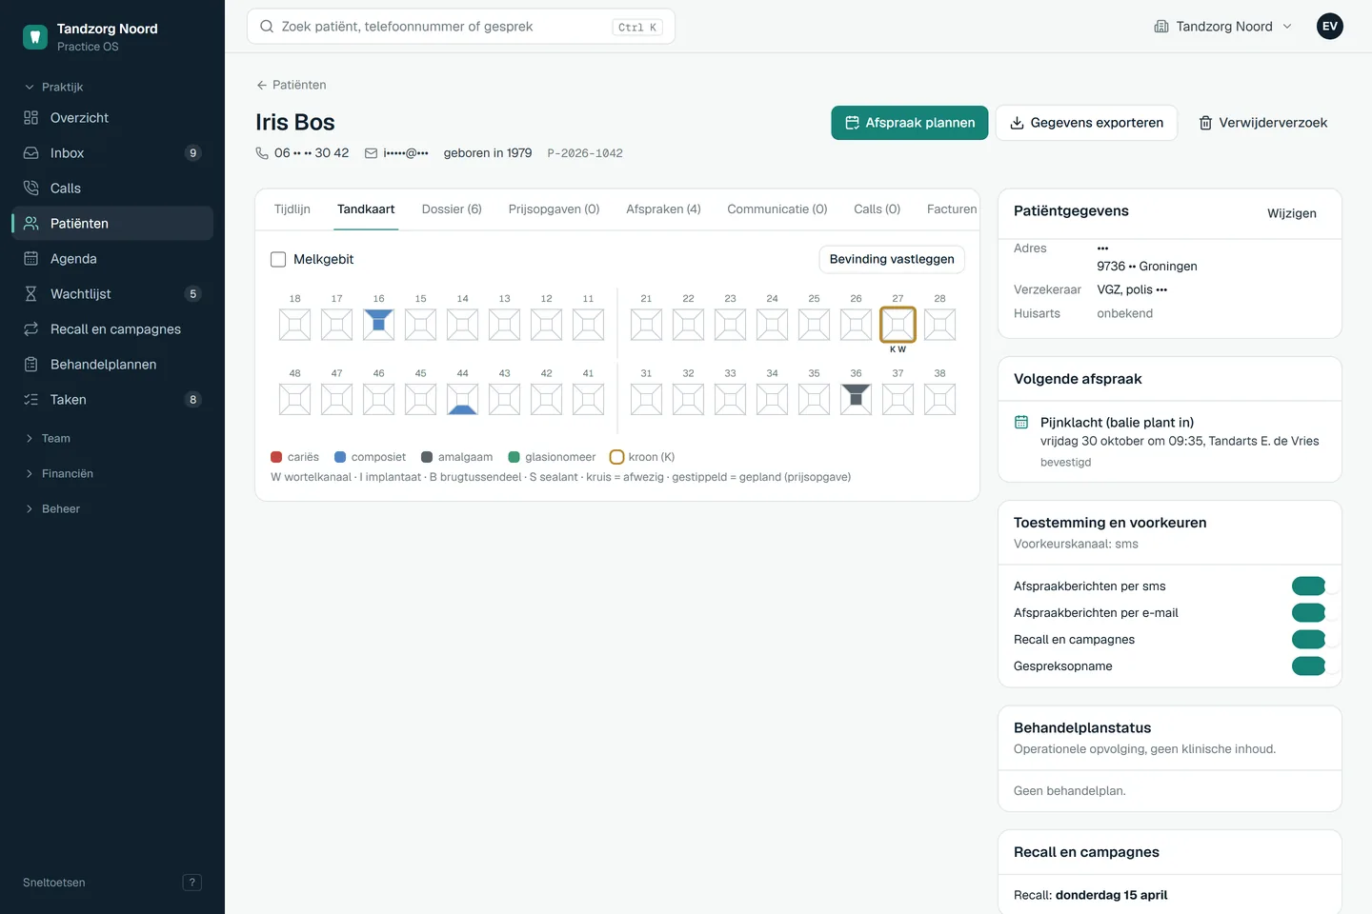This screenshot has height=914, width=1372.
Task: Open Recall en campagnes icon
Action: pos(30,329)
